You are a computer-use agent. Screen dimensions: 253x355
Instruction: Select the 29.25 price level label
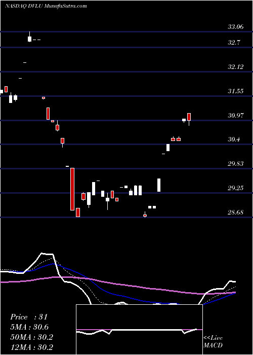click(236, 188)
